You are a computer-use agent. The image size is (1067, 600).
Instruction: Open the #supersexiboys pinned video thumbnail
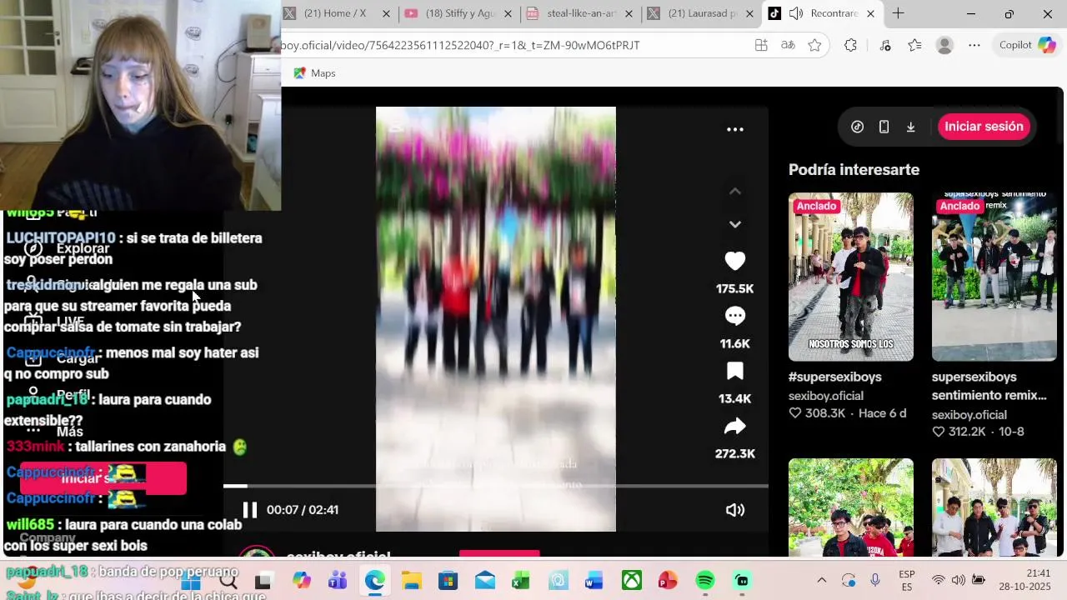850,277
